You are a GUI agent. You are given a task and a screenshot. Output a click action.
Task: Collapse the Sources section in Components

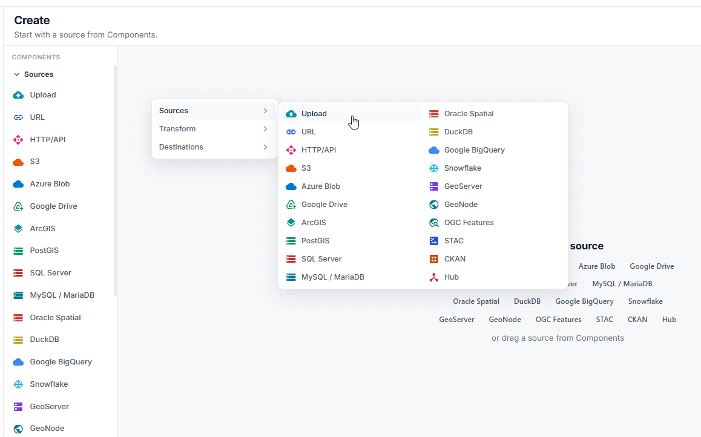16,74
